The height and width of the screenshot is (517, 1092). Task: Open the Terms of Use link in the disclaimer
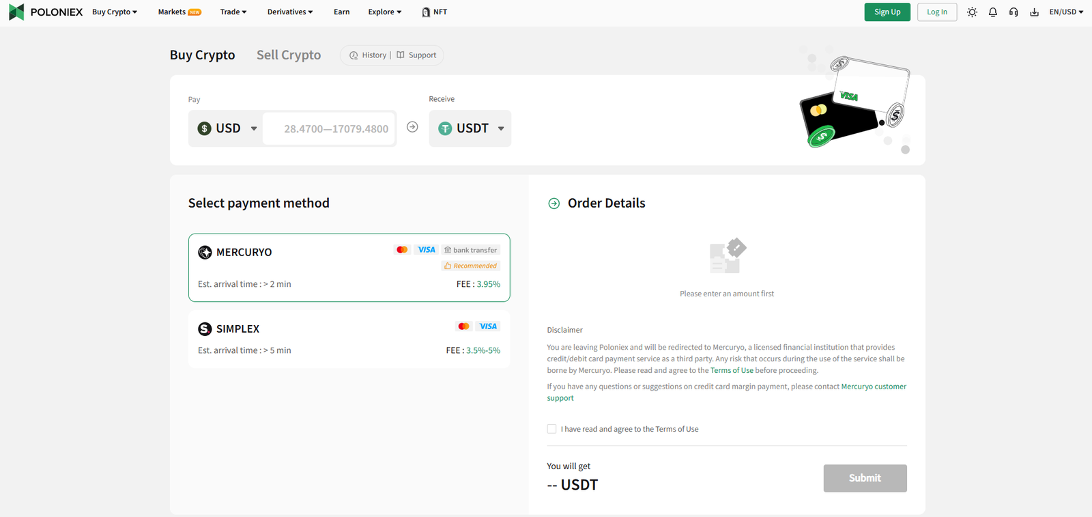tap(732, 370)
